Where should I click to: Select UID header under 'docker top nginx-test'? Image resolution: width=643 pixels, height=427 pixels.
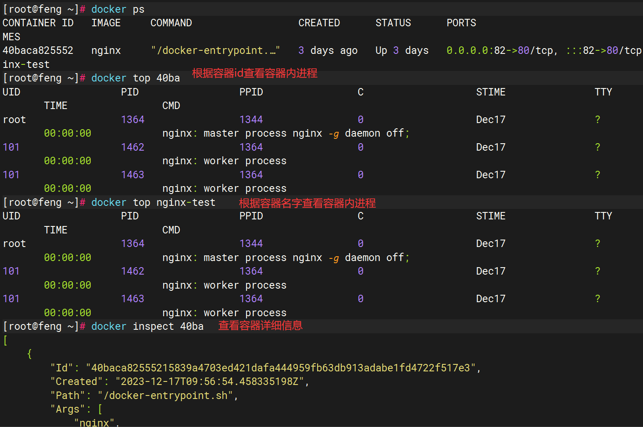point(11,216)
